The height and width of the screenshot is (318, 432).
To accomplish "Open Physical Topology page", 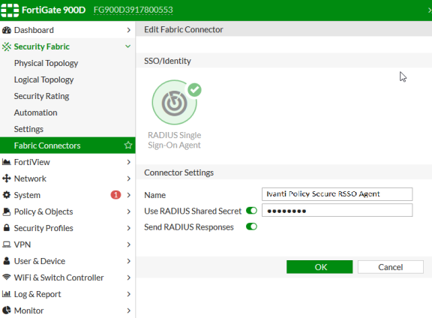I will [46, 64].
